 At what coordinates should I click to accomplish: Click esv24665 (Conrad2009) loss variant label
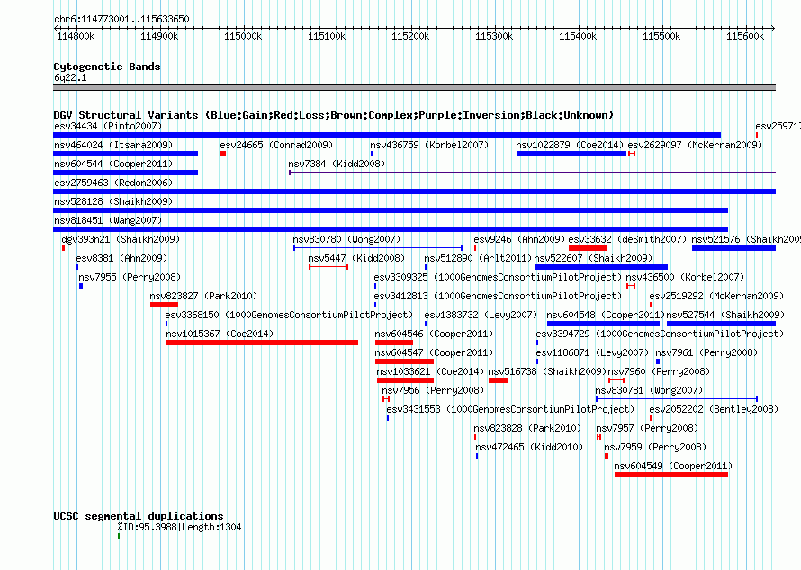coord(276,145)
